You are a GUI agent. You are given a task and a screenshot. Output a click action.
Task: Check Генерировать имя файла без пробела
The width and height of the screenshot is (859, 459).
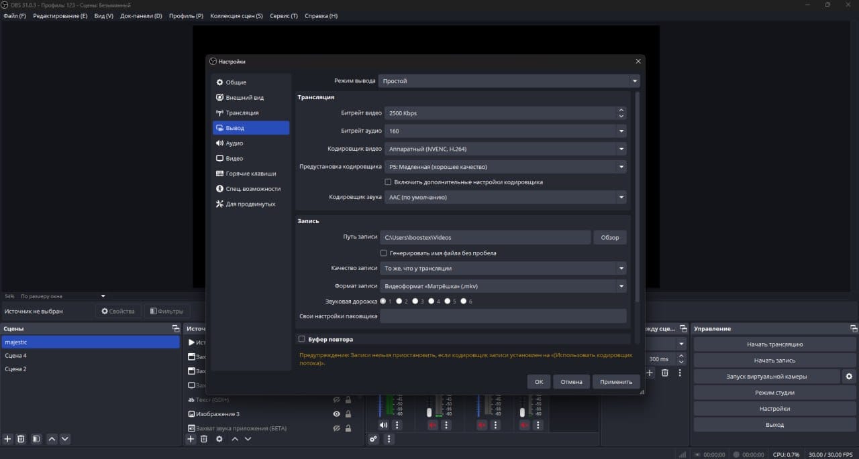pos(384,253)
